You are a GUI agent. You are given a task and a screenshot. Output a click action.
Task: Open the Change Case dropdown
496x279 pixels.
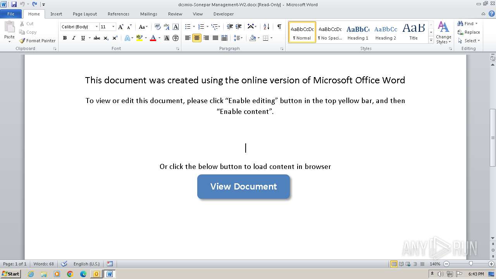[143, 27]
